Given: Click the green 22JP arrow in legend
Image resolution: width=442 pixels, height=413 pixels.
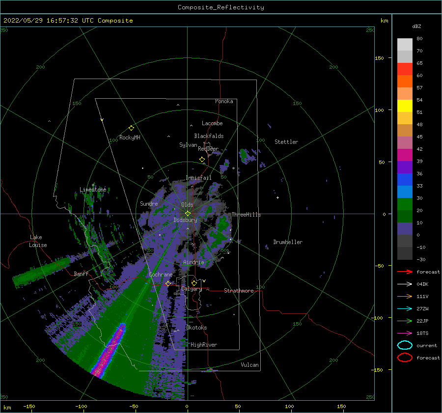Looking at the screenshot, I should [405, 321].
